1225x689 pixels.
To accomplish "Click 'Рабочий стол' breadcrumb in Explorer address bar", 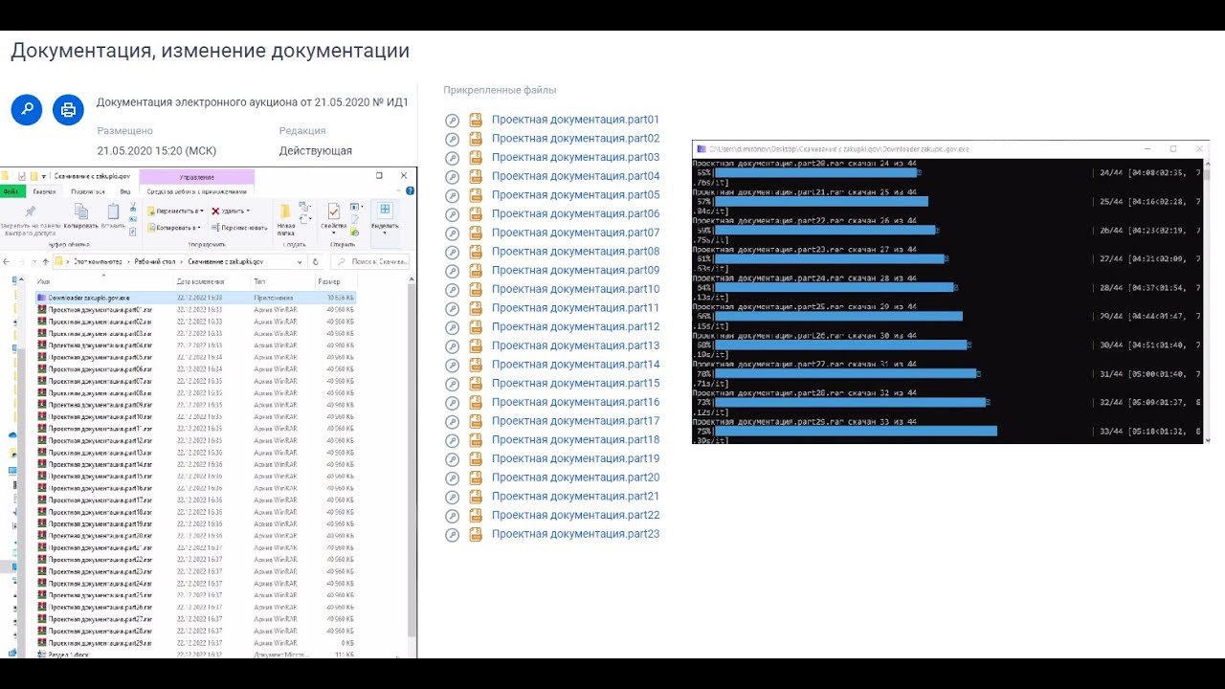I will (x=155, y=261).
